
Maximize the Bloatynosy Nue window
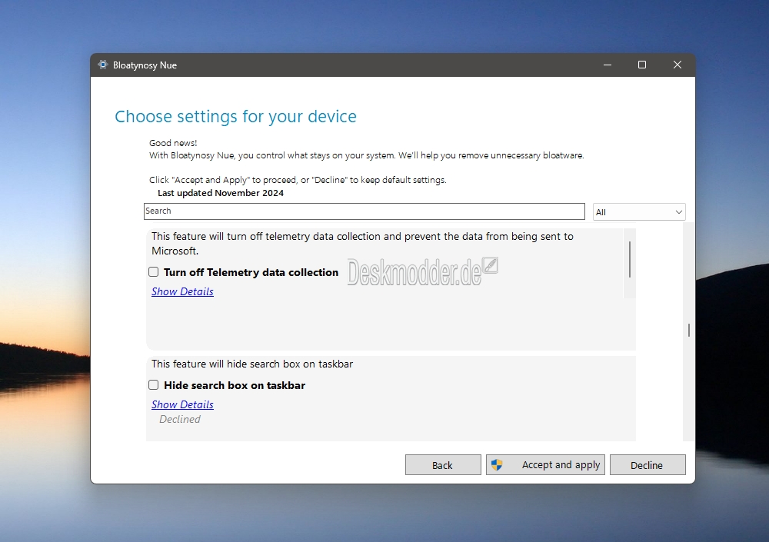click(x=642, y=65)
